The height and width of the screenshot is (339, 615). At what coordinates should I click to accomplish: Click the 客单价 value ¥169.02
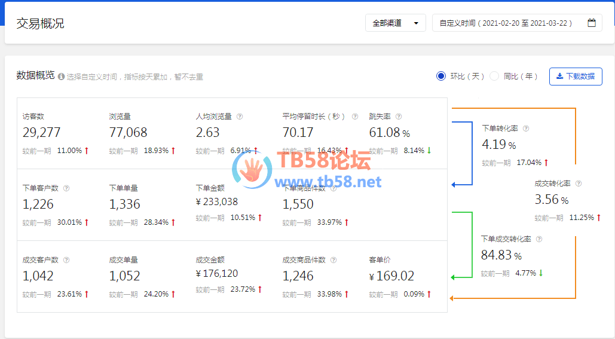(391, 276)
